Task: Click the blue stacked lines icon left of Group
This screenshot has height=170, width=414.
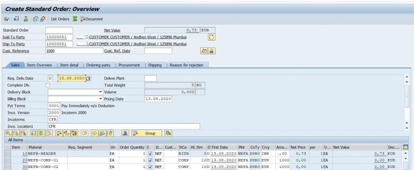Action: coord(125,133)
